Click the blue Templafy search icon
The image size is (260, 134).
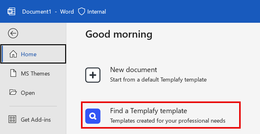tap(93, 116)
